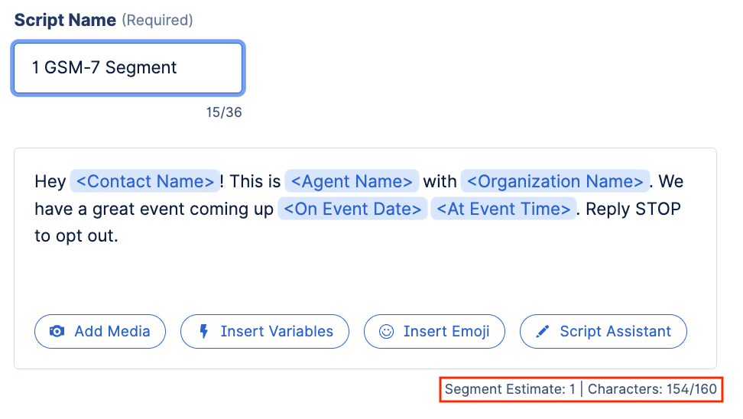The width and height of the screenshot is (743, 419).
Task: Select the At Event Time variable chip
Action: coord(503,209)
